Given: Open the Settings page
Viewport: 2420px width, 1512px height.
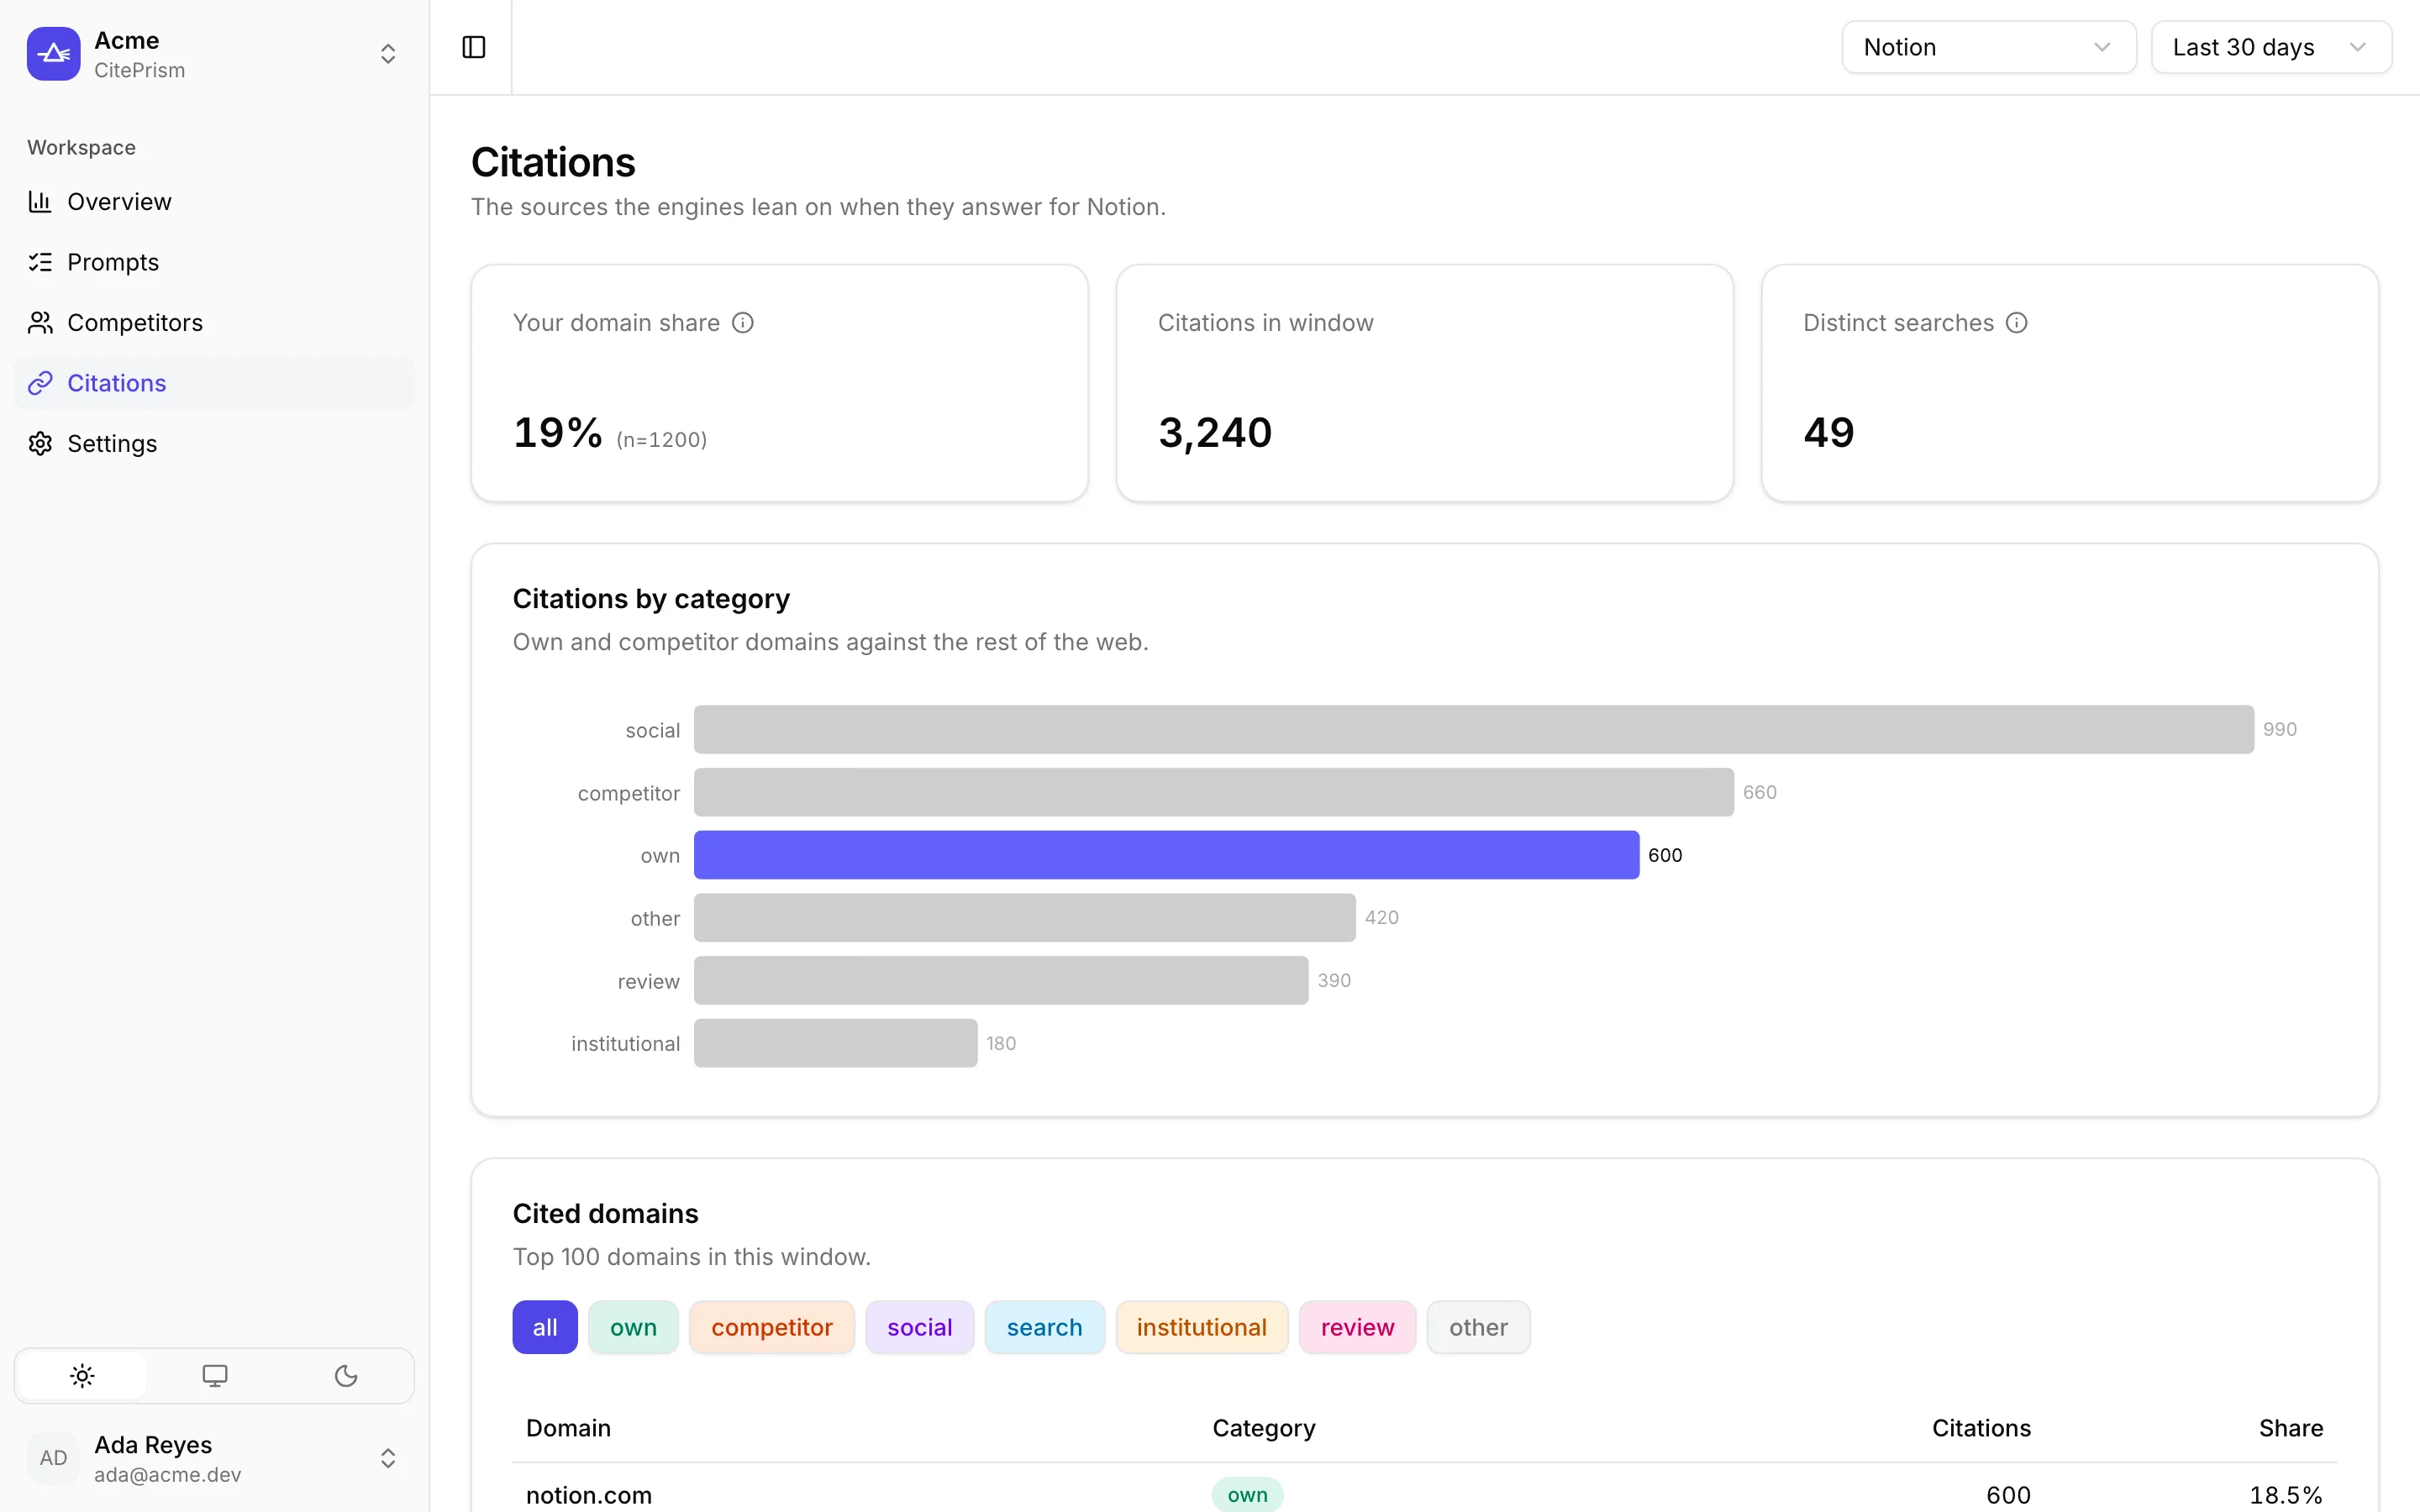Looking at the screenshot, I should 214,443.
